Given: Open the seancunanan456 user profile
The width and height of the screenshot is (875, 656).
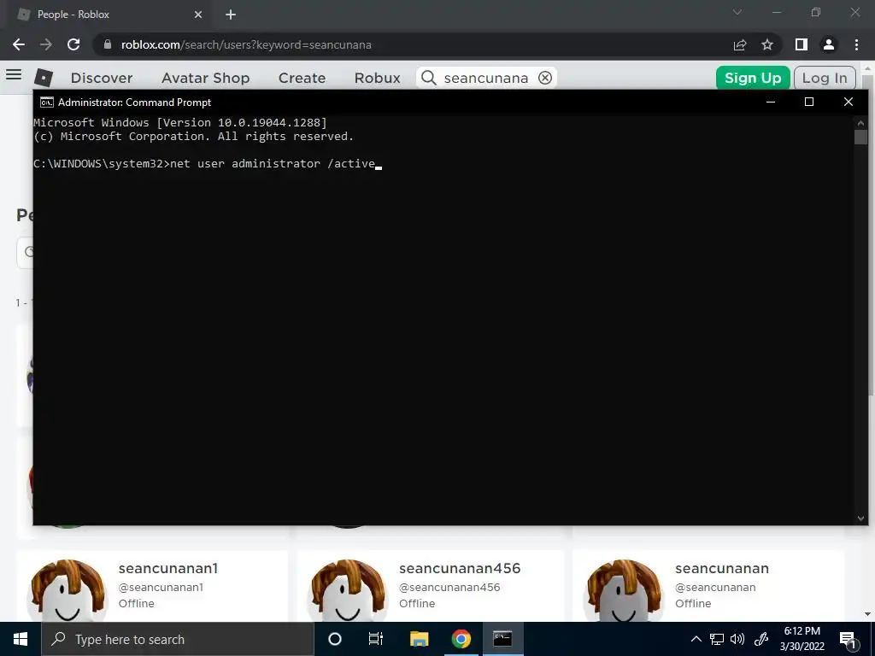Looking at the screenshot, I should pyautogui.click(x=460, y=568).
